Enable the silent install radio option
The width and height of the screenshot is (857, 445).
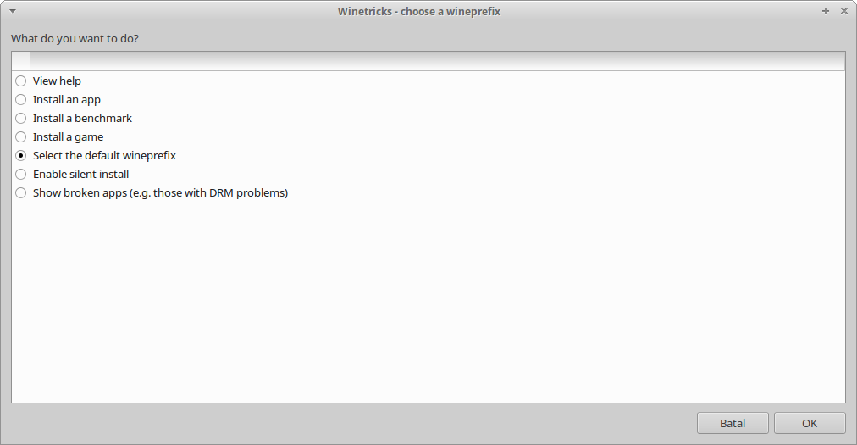21,174
